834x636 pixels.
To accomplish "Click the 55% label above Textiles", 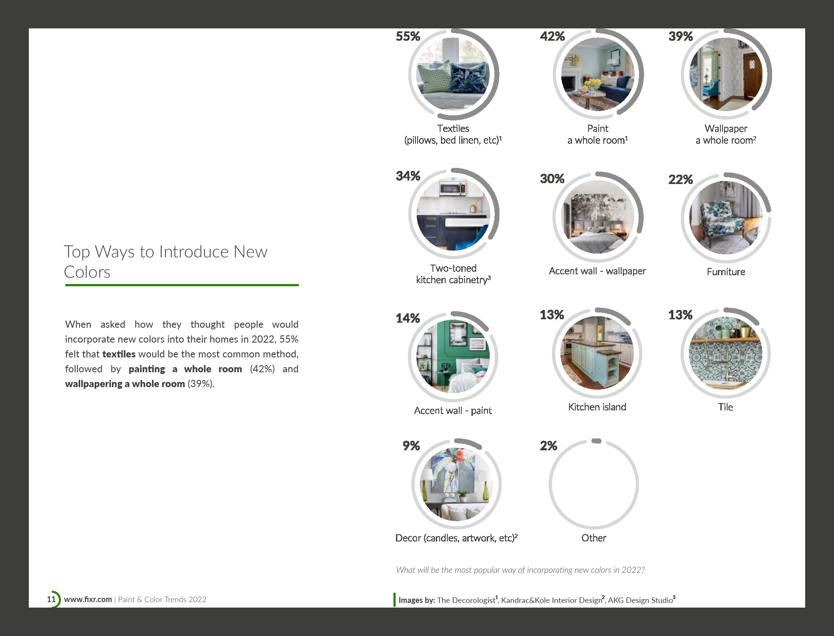I will click(408, 36).
